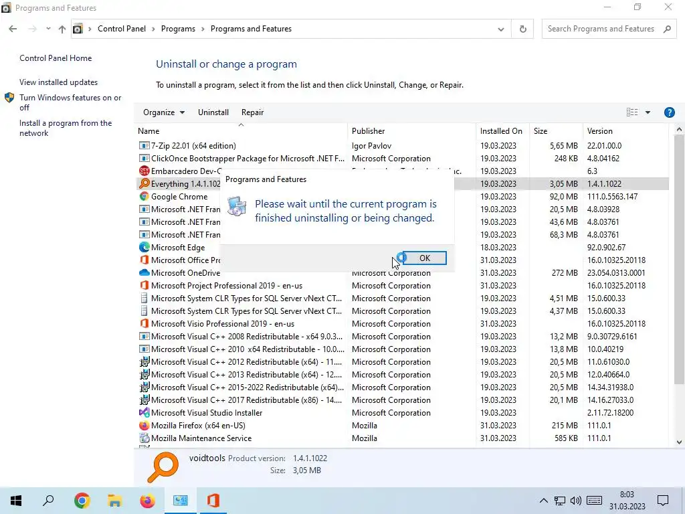Viewport: 685px width, 514px height.
Task: Open Turn Windows features on or off
Action: point(70,102)
